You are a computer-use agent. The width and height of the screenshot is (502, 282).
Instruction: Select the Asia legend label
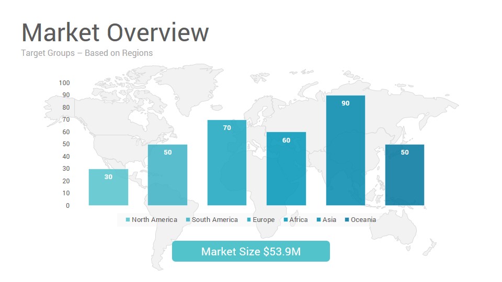329,220
